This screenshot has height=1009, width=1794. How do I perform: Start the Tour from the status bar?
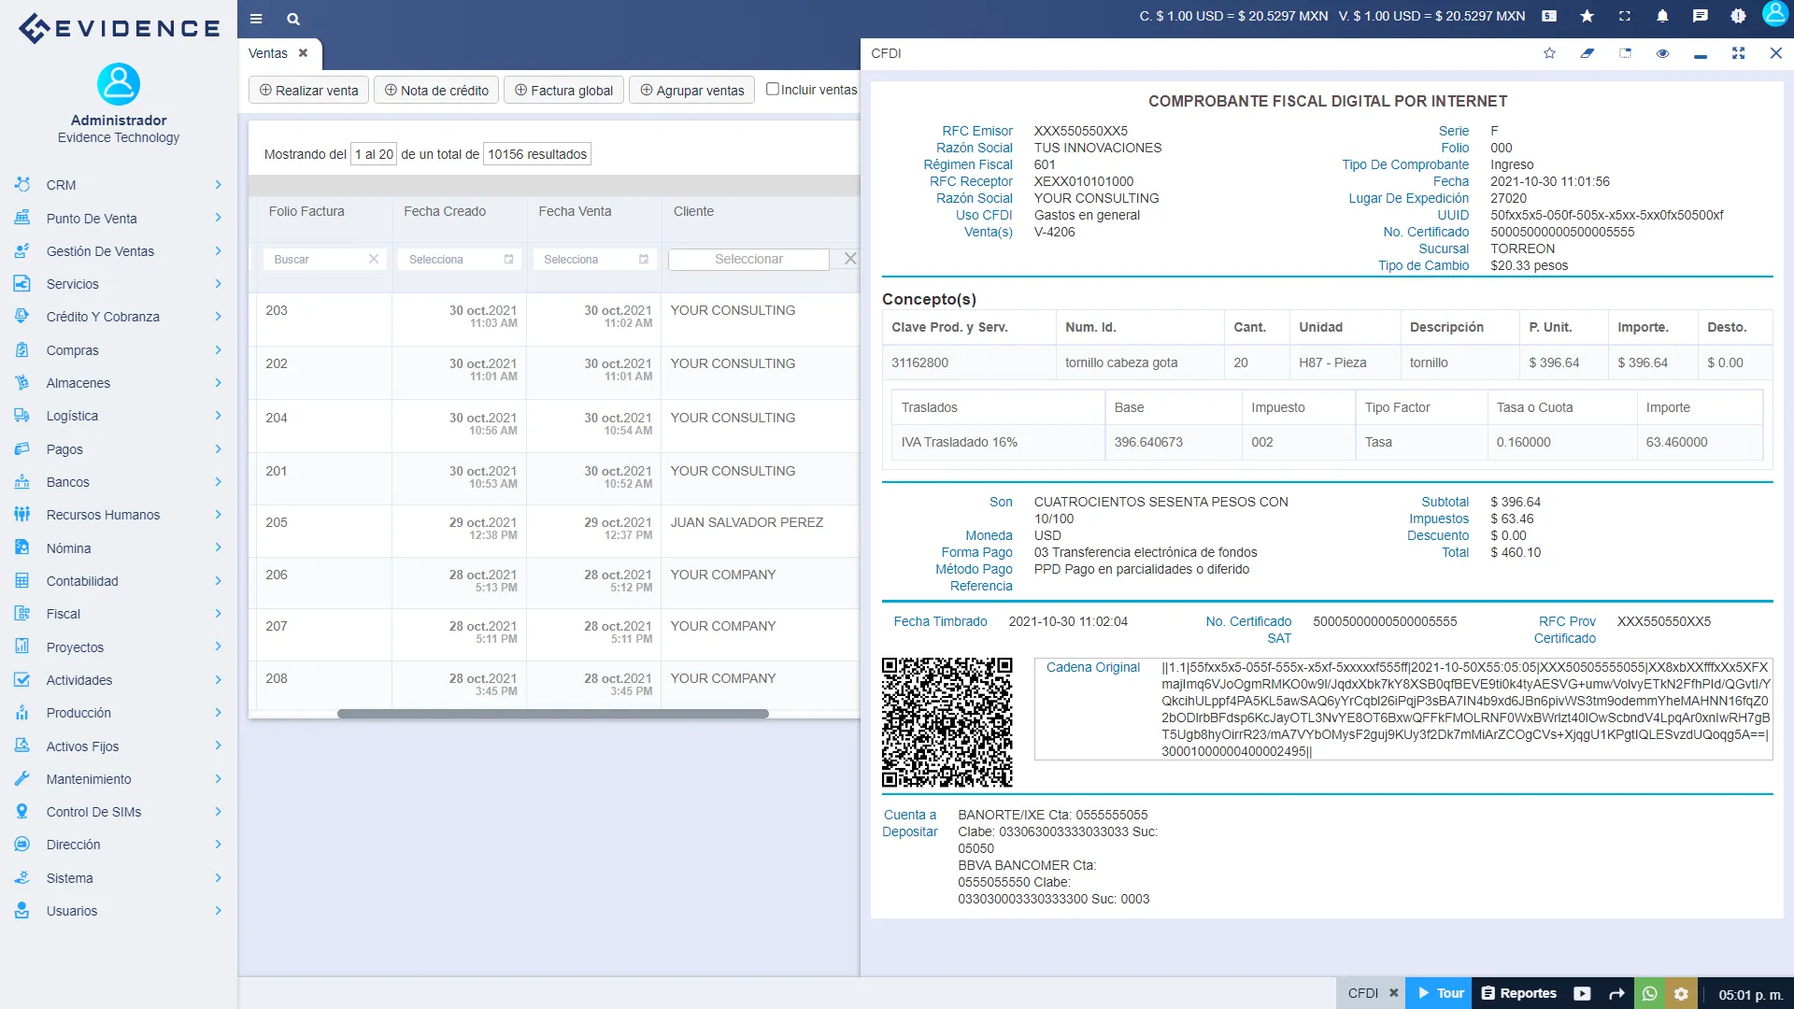1439,993
